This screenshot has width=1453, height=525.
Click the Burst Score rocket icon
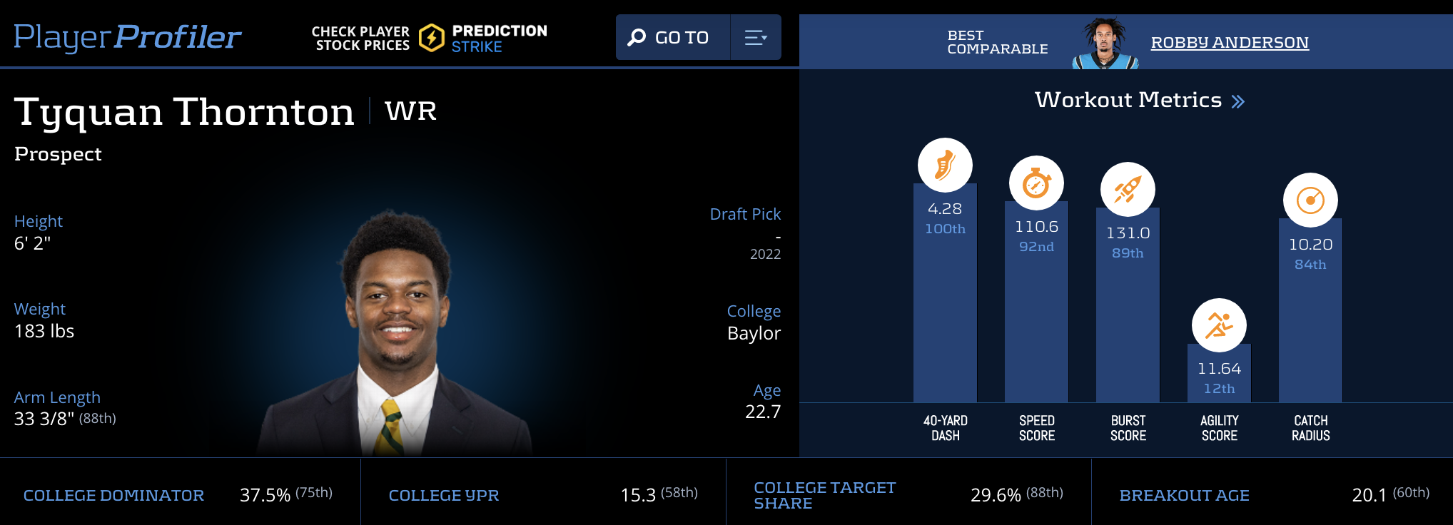pyautogui.click(x=1128, y=190)
